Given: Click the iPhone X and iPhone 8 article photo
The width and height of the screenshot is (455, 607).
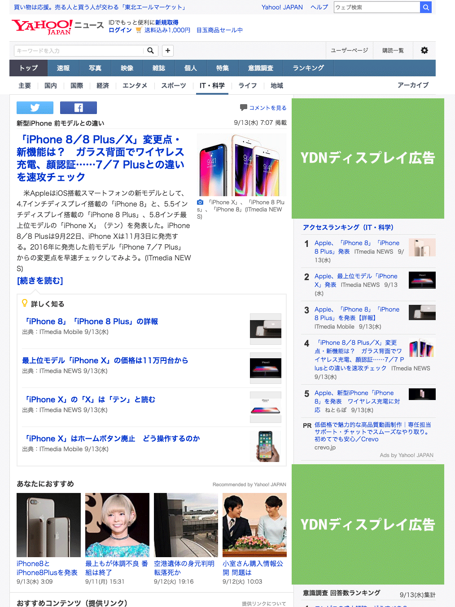Looking at the screenshot, I should [x=241, y=165].
